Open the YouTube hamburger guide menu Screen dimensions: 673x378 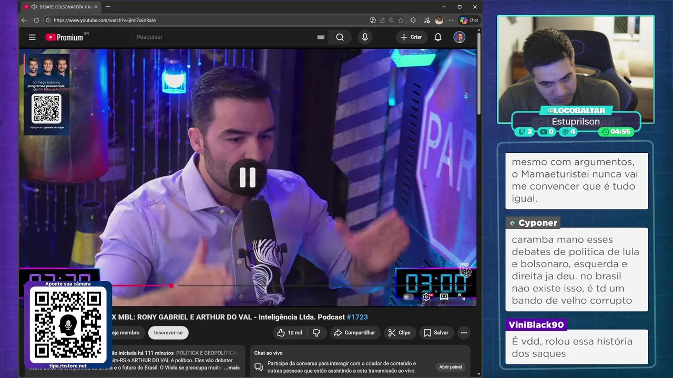pos(32,37)
